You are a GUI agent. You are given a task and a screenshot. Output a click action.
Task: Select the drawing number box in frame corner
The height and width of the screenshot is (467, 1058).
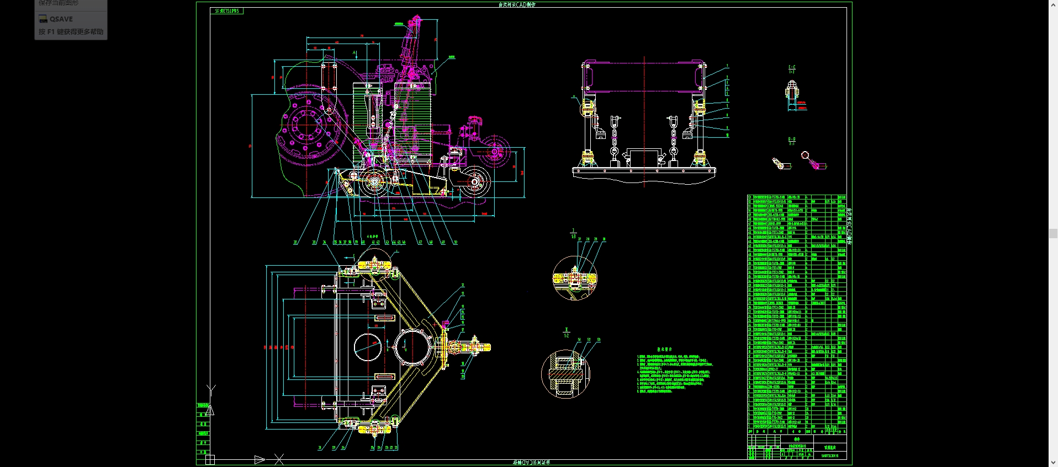(228, 11)
